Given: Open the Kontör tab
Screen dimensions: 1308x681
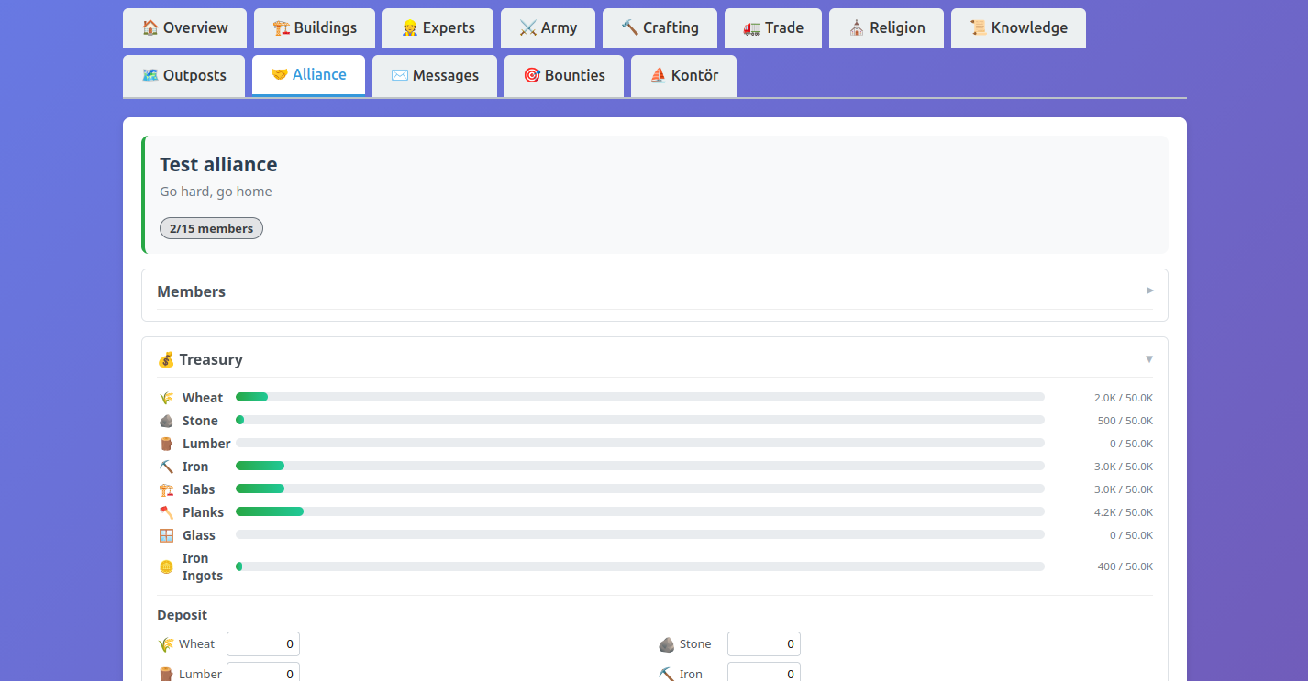Looking at the screenshot, I should pyautogui.click(x=683, y=75).
